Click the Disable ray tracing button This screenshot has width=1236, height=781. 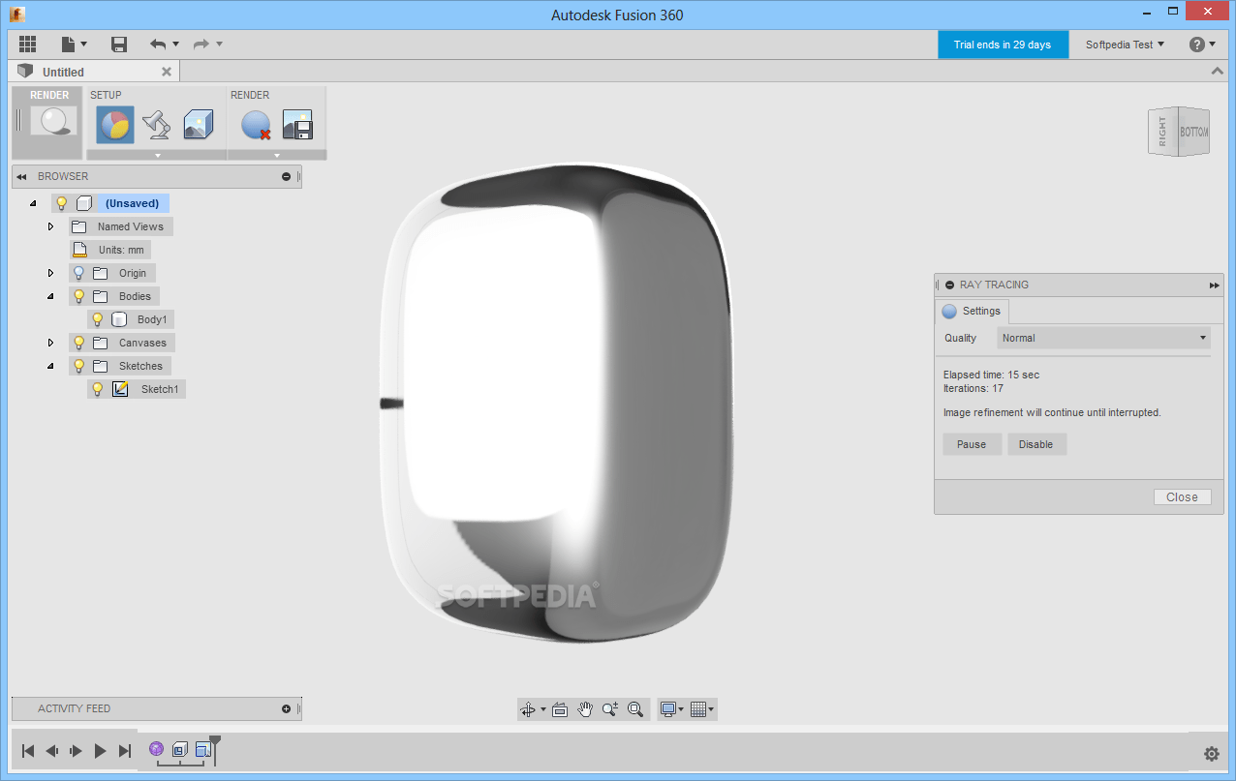[x=1036, y=444]
